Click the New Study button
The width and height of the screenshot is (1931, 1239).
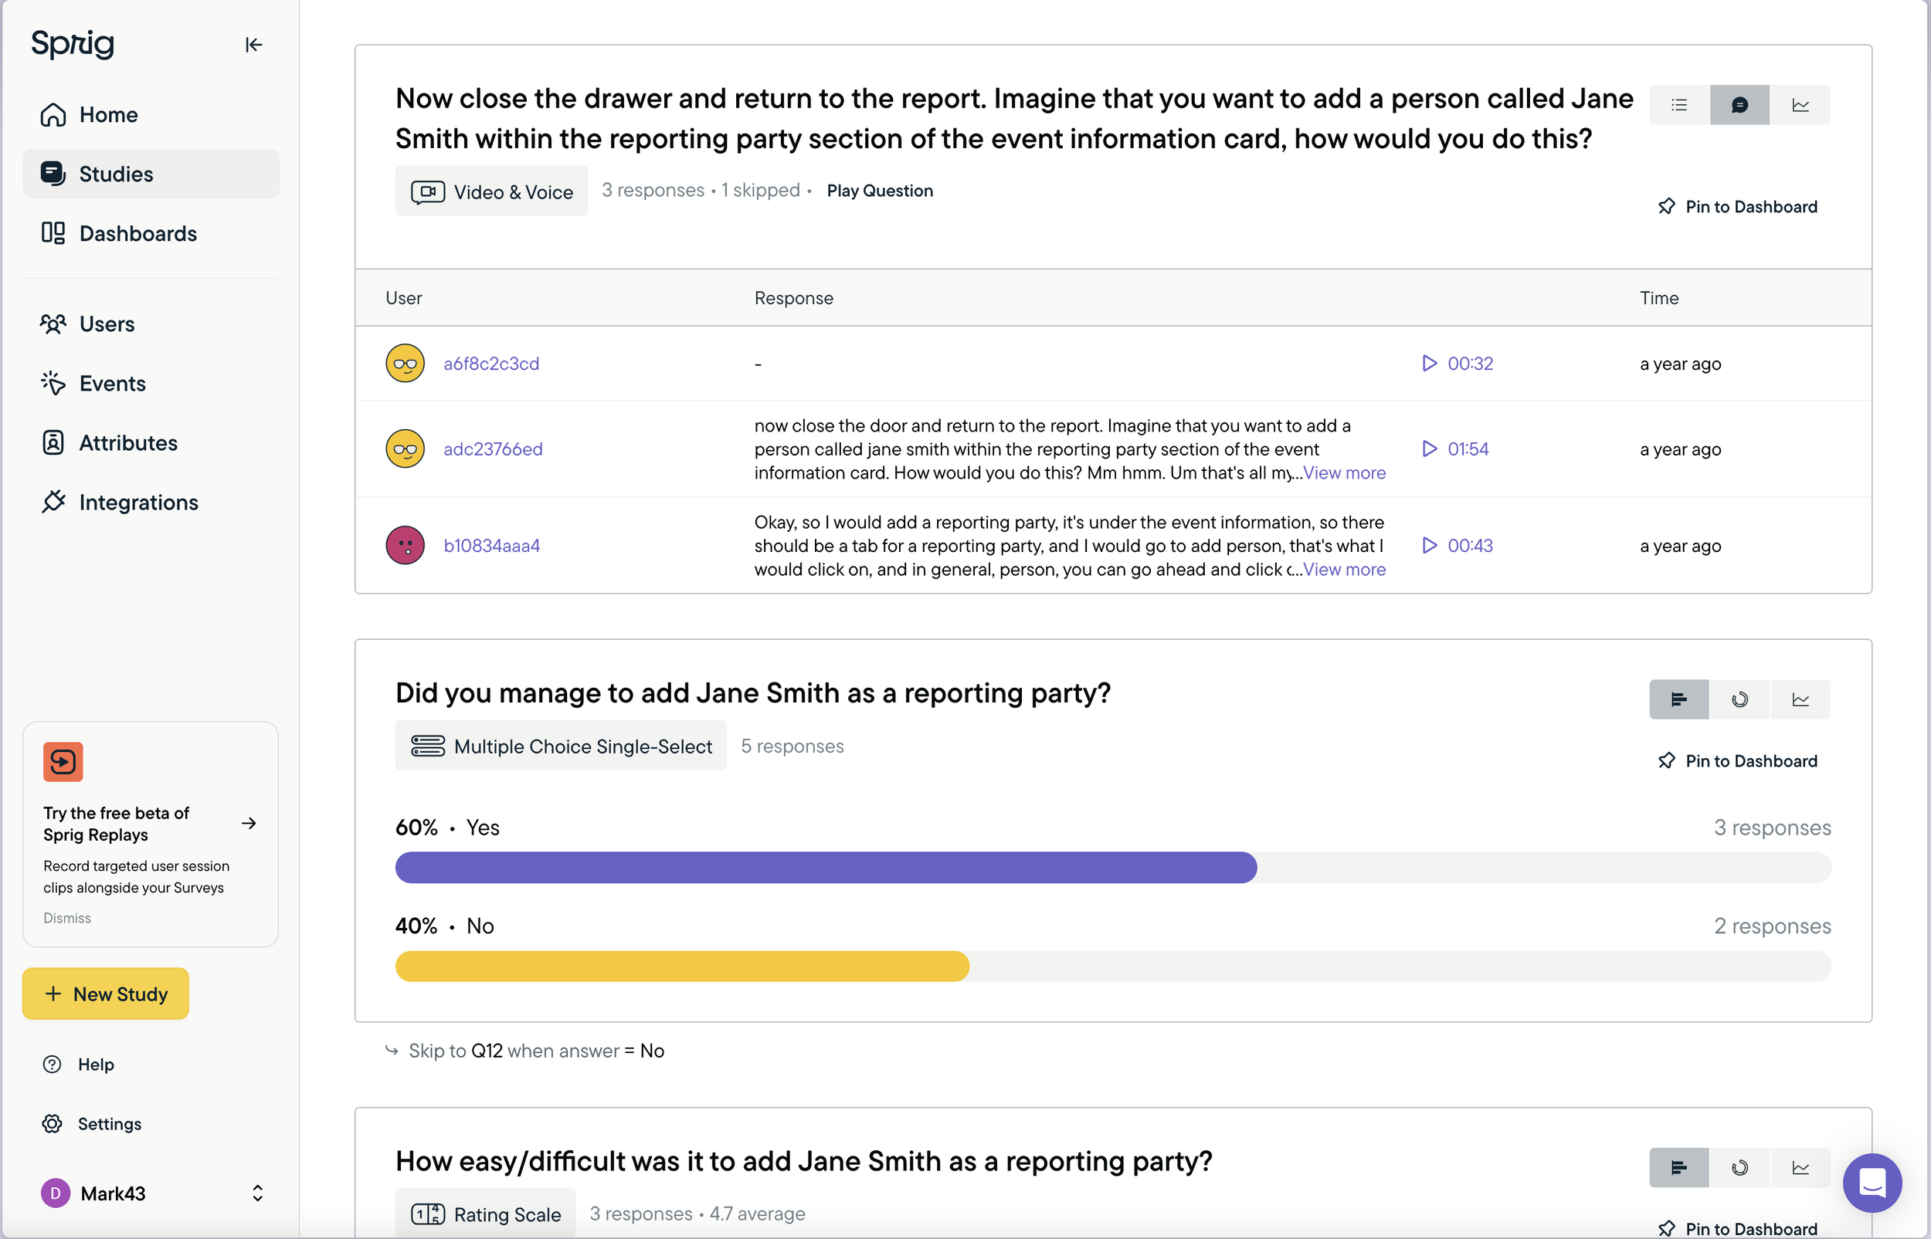(x=106, y=994)
